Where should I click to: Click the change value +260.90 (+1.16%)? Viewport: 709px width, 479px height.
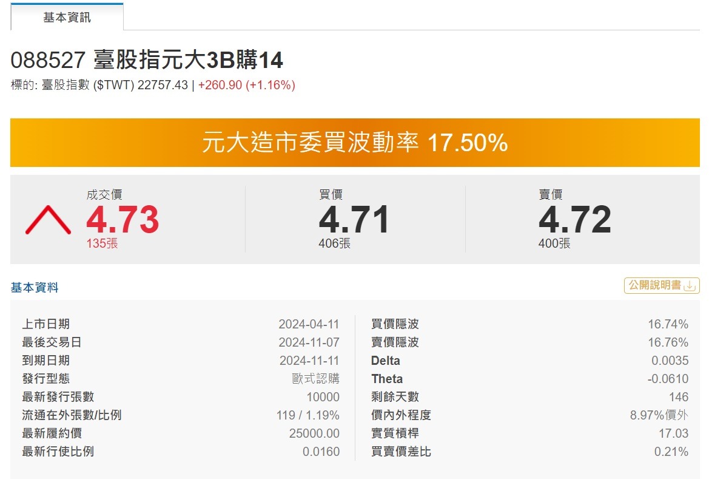[x=246, y=84]
